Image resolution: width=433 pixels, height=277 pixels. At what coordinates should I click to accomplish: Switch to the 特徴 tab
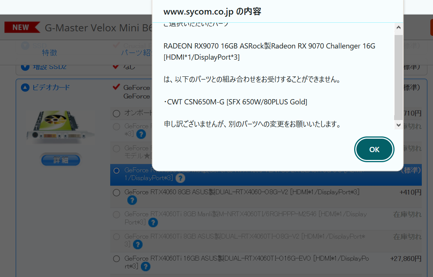49,53
